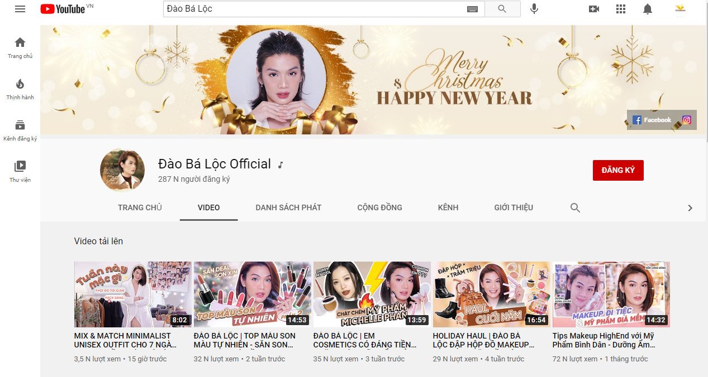
Task: Open the Instagram icon on banner
Action: point(687,120)
